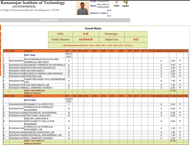Click FLUID MECHANICS LAB subject
Screen dimensions: 190x145
pyautogui.click(x=37, y=85)
